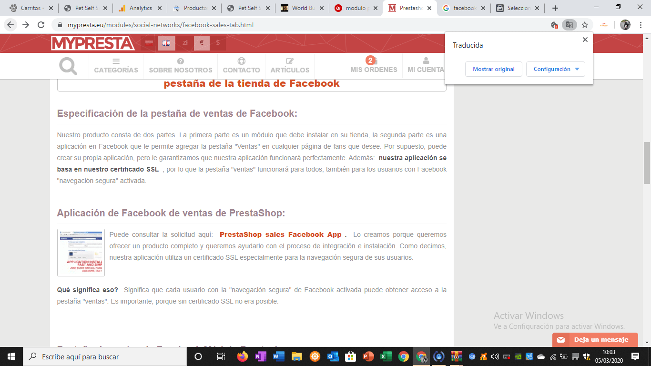The height and width of the screenshot is (366, 651).
Task: Open the ARTÍCULOS section
Action: click(x=290, y=66)
